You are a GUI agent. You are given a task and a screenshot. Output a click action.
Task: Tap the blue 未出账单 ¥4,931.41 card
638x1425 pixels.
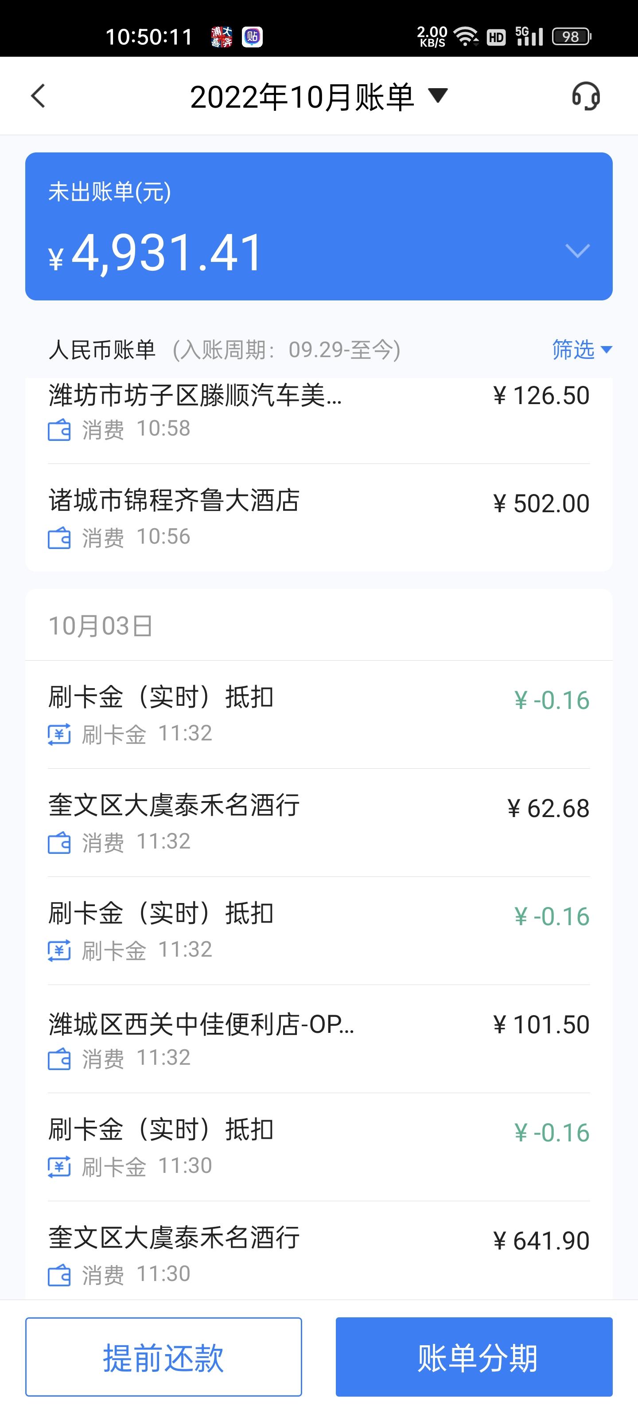(x=319, y=226)
